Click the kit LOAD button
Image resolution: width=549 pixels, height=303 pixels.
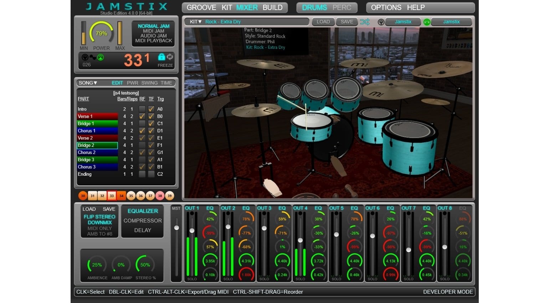pos(323,22)
